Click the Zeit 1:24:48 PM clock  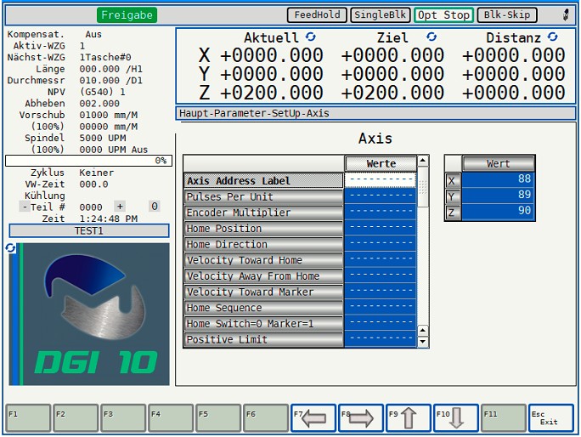pos(109,218)
